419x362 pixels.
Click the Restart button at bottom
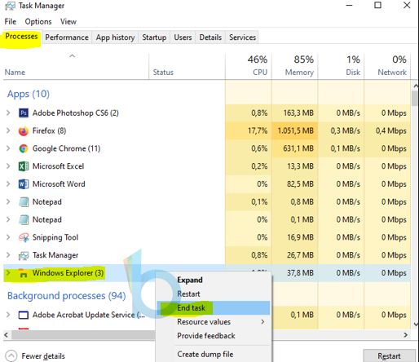coord(389,355)
